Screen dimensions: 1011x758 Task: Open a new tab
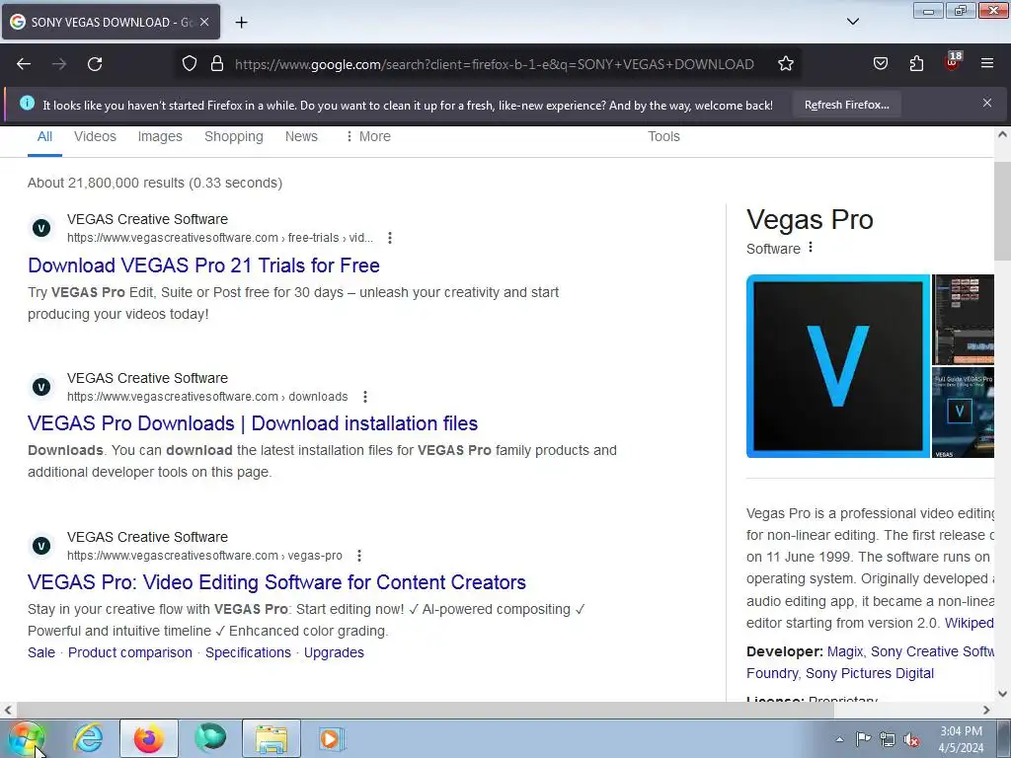(241, 23)
